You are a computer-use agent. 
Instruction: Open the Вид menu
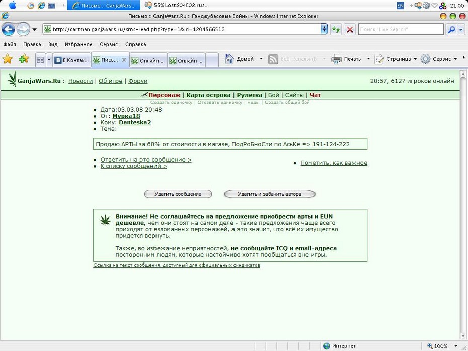pos(53,44)
